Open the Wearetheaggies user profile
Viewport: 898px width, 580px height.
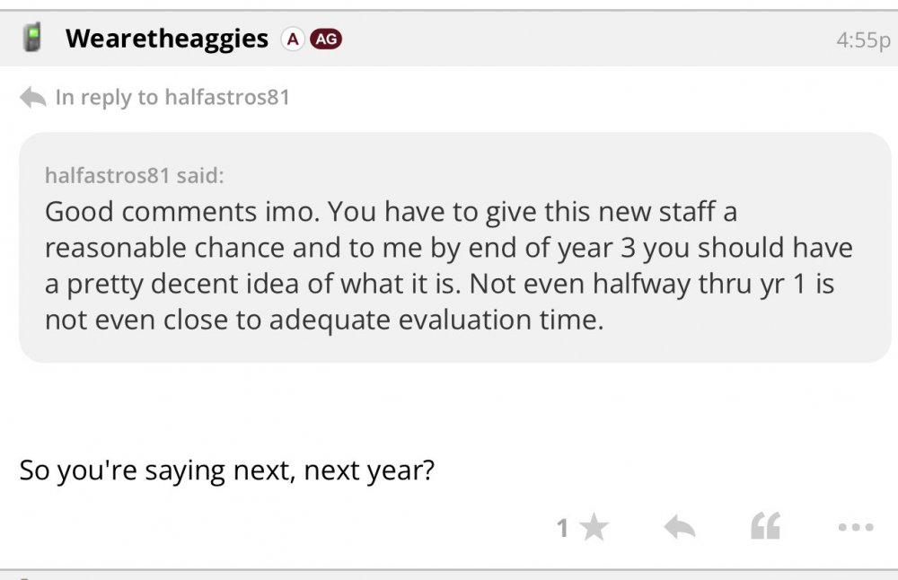(167, 39)
